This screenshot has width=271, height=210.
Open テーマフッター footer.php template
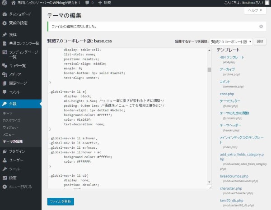[x=230, y=101]
